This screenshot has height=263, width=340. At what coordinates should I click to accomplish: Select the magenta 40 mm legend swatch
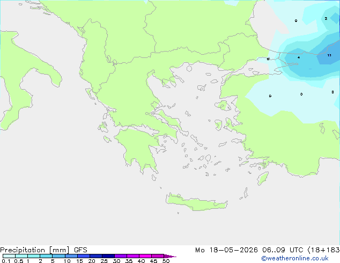point(145,256)
